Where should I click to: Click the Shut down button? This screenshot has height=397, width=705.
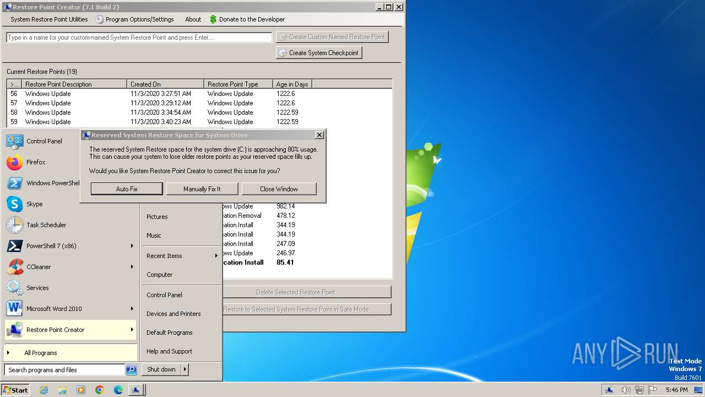[x=161, y=369]
